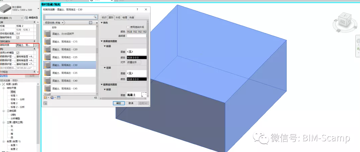Click the double-arrow expand icon beside project materials
Screen dimensions: 360x152
click(97, 23)
